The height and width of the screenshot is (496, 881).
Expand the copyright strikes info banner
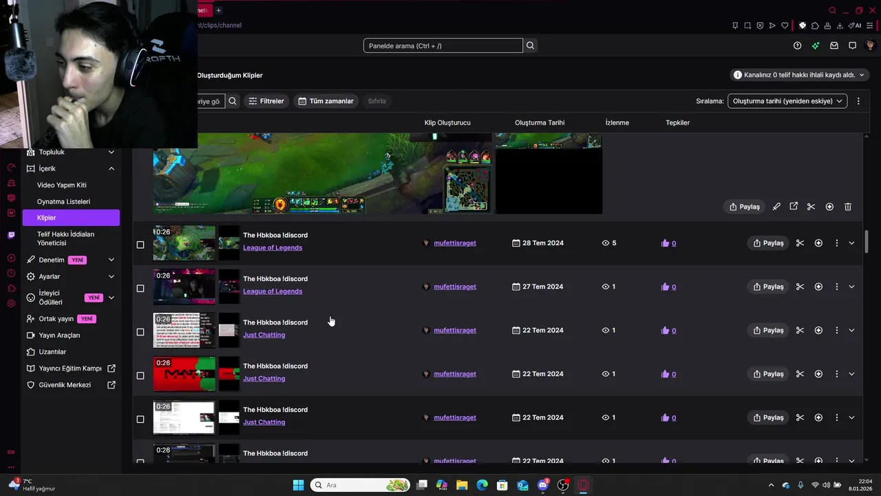(800, 74)
